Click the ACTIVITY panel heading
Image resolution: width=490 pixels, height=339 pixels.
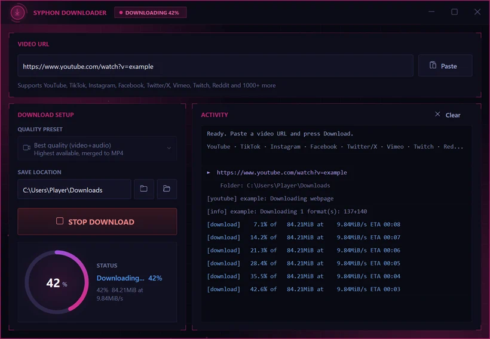215,115
